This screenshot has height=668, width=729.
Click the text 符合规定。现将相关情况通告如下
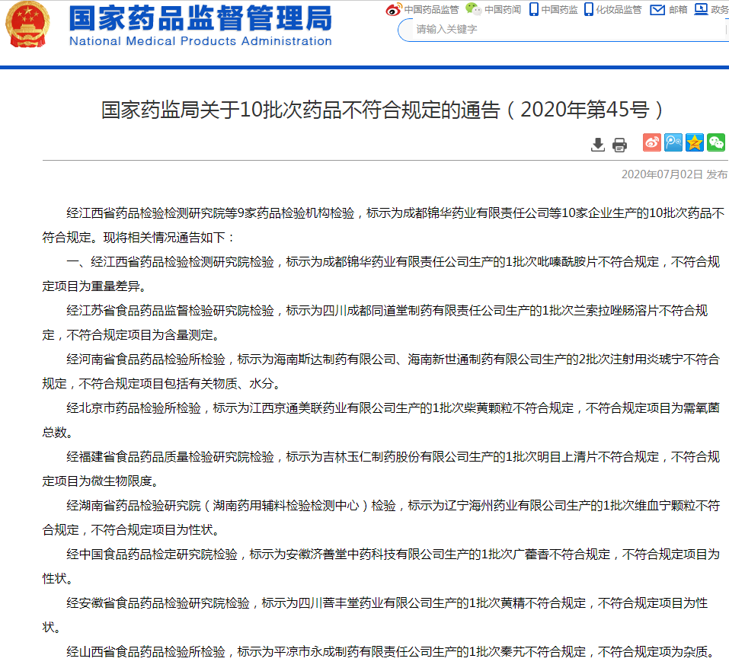134,238
